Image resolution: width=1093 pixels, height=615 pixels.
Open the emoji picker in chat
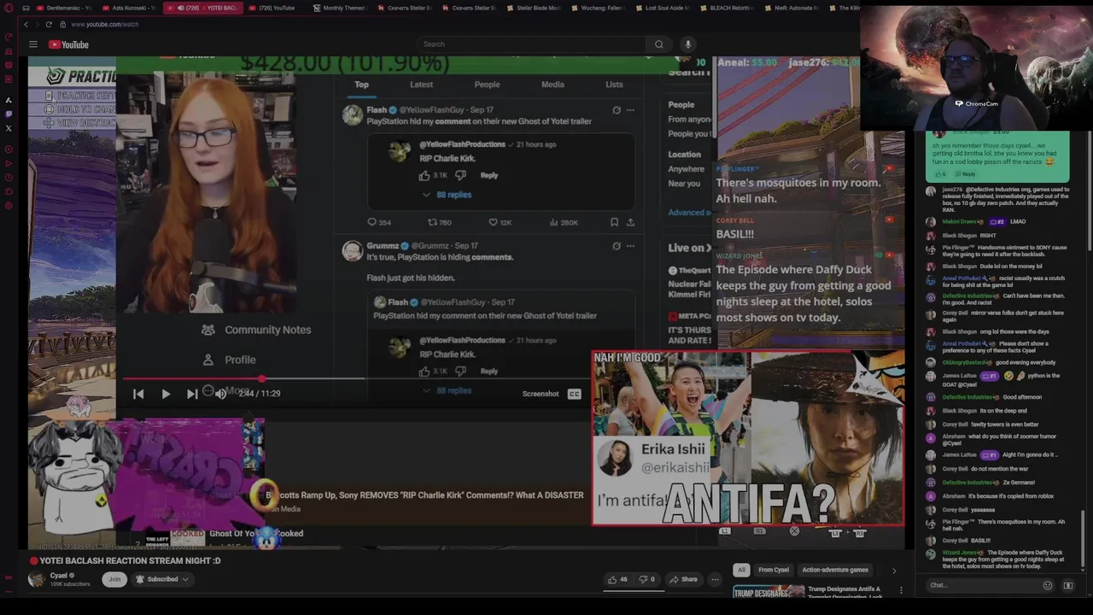(1048, 585)
